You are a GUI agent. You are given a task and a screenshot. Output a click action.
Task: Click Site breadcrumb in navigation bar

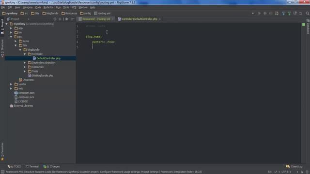click(x=35, y=14)
